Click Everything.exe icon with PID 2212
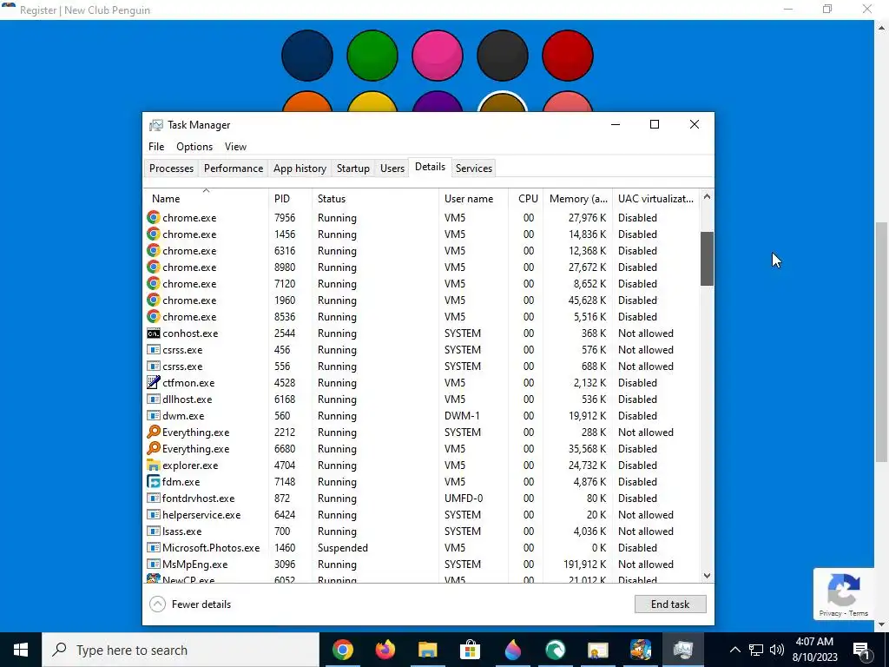The image size is (889, 667). coord(153,433)
